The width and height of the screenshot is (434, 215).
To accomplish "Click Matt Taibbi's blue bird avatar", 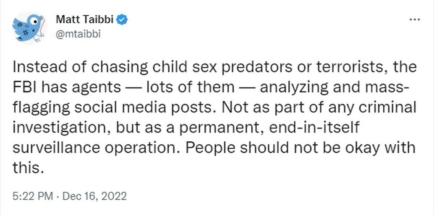I will coord(29,28).
